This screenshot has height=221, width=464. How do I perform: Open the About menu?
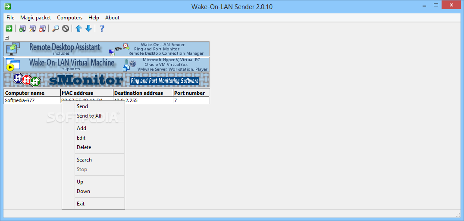click(x=113, y=18)
